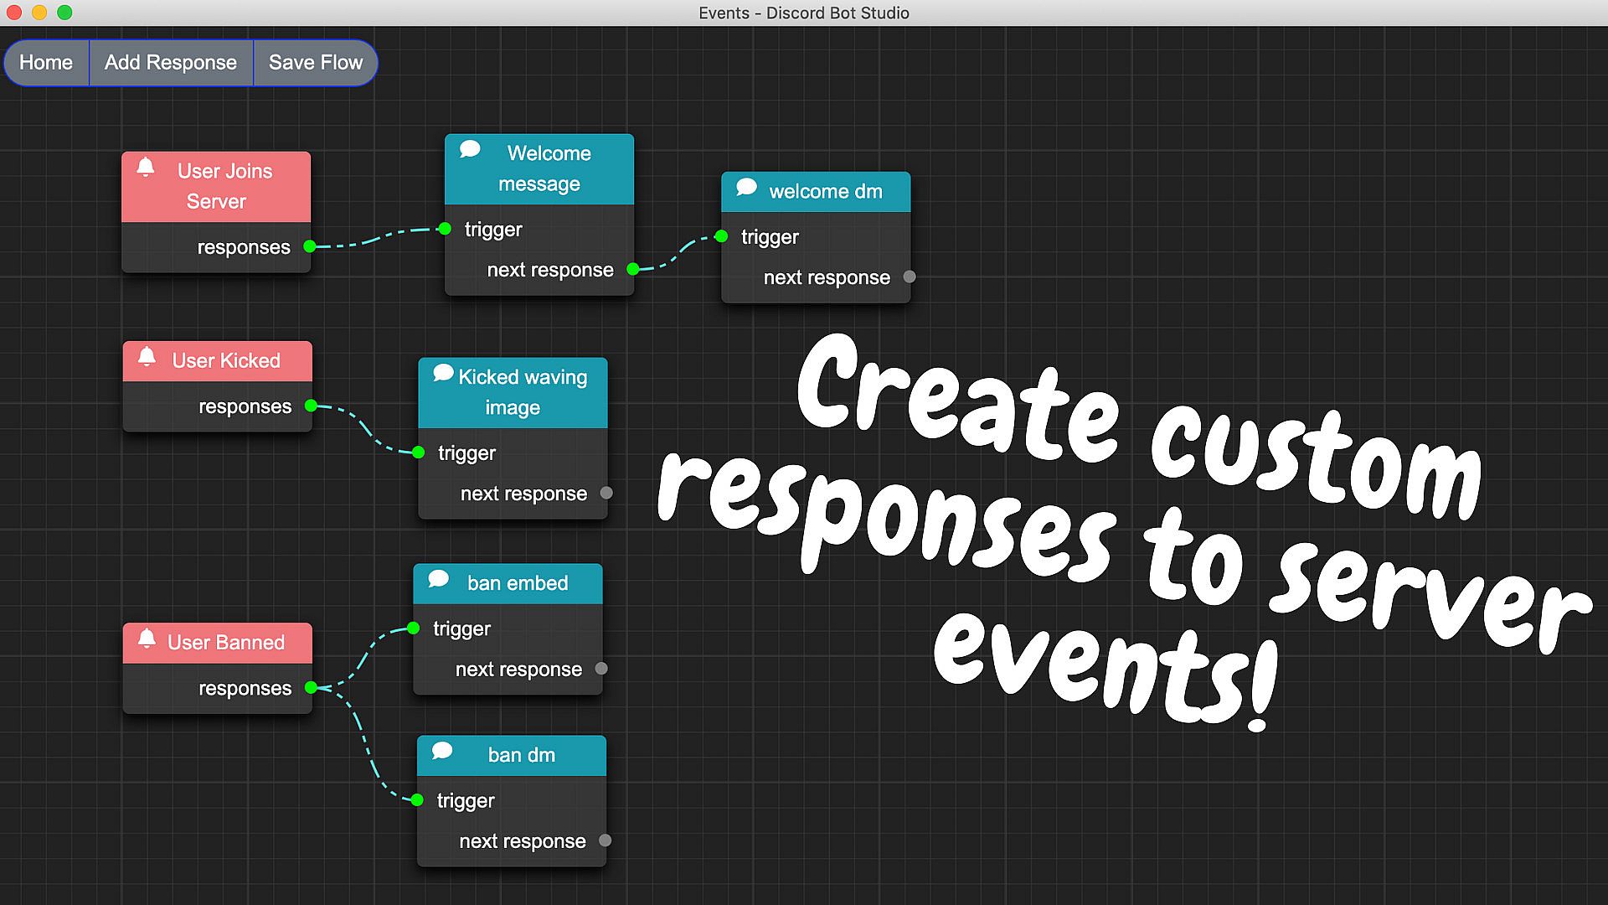Click speech bubble icon on Welcome message node
The image size is (1608, 905).
(x=470, y=149)
